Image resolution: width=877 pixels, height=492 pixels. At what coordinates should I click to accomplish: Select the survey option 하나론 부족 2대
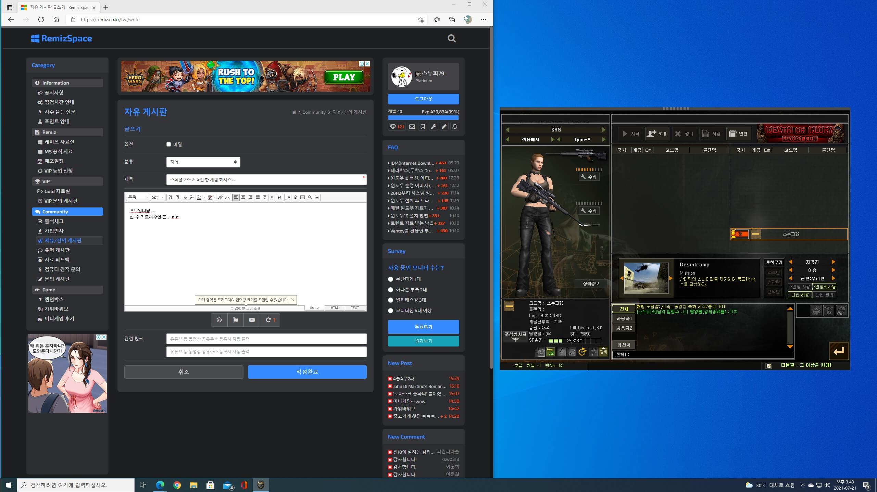pyautogui.click(x=390, y=290)
